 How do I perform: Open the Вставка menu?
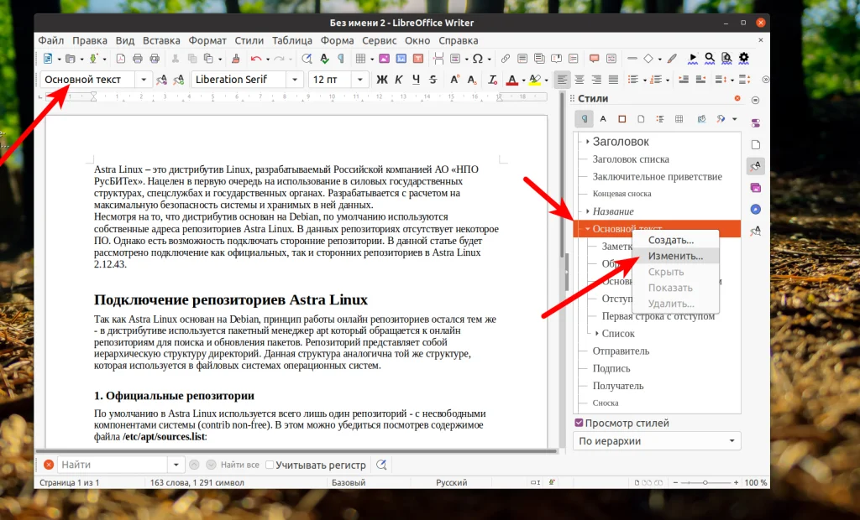161,39
